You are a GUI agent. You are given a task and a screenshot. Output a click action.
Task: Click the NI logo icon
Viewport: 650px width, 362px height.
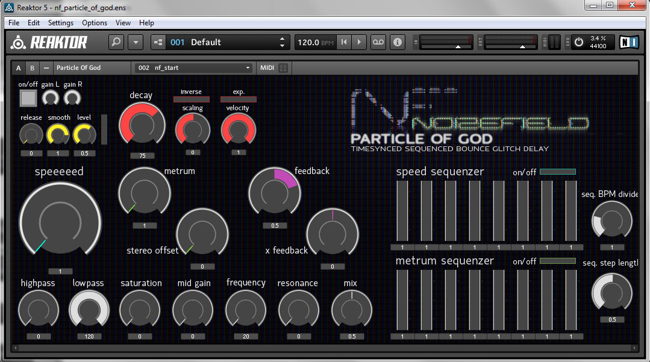pos(628,42)
